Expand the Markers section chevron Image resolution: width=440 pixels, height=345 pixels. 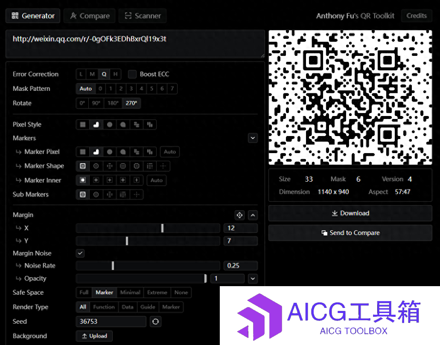(253, 138)
